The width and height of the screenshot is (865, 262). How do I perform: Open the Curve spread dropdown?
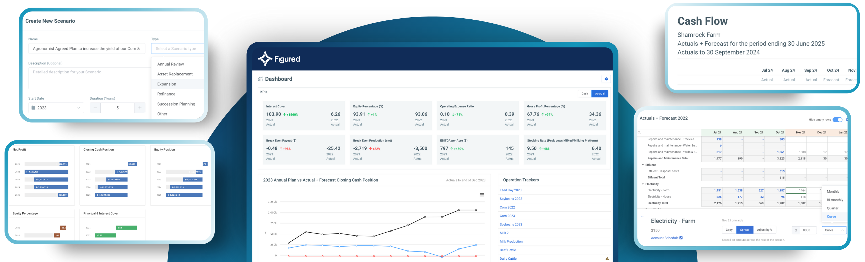[x=834, y=230]
